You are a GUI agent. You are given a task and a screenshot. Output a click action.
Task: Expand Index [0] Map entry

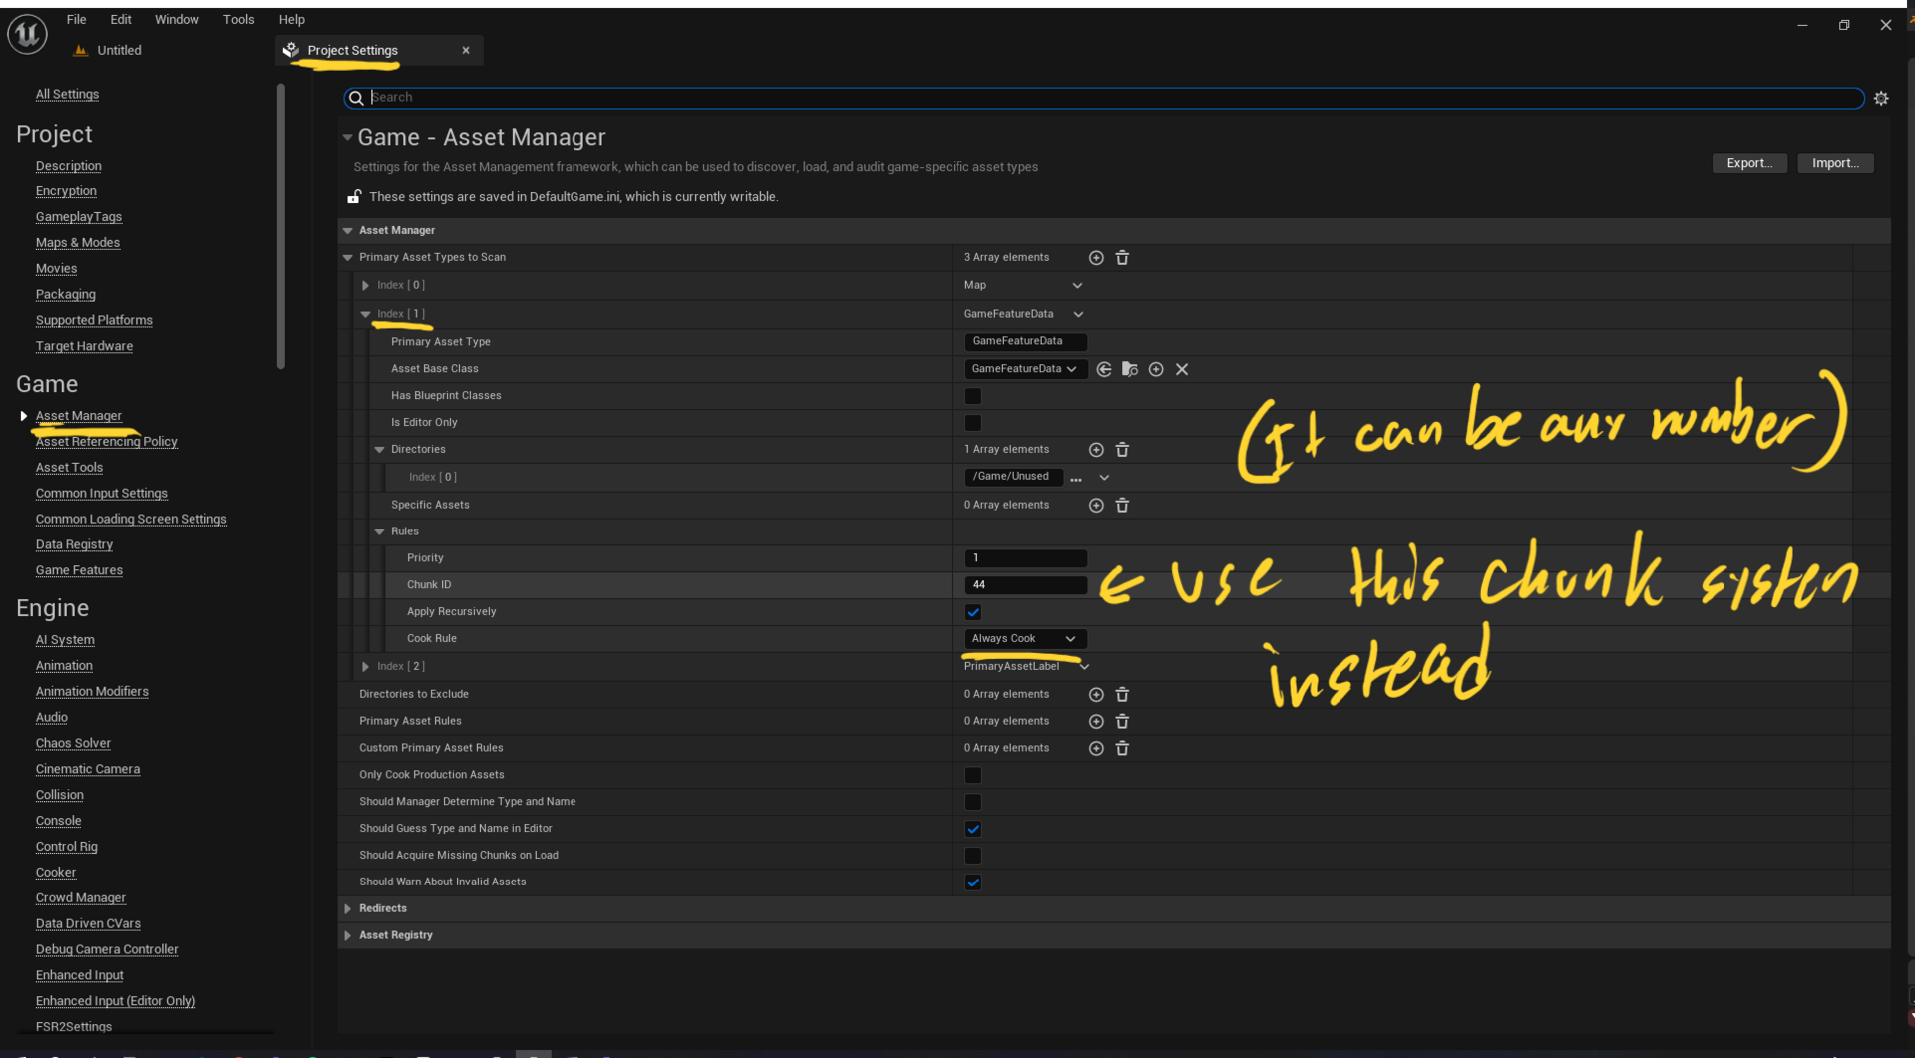(x=366, y=286)
